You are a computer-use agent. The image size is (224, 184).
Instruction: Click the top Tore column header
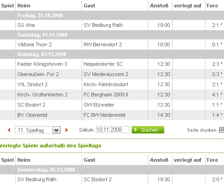coord(212,6)
